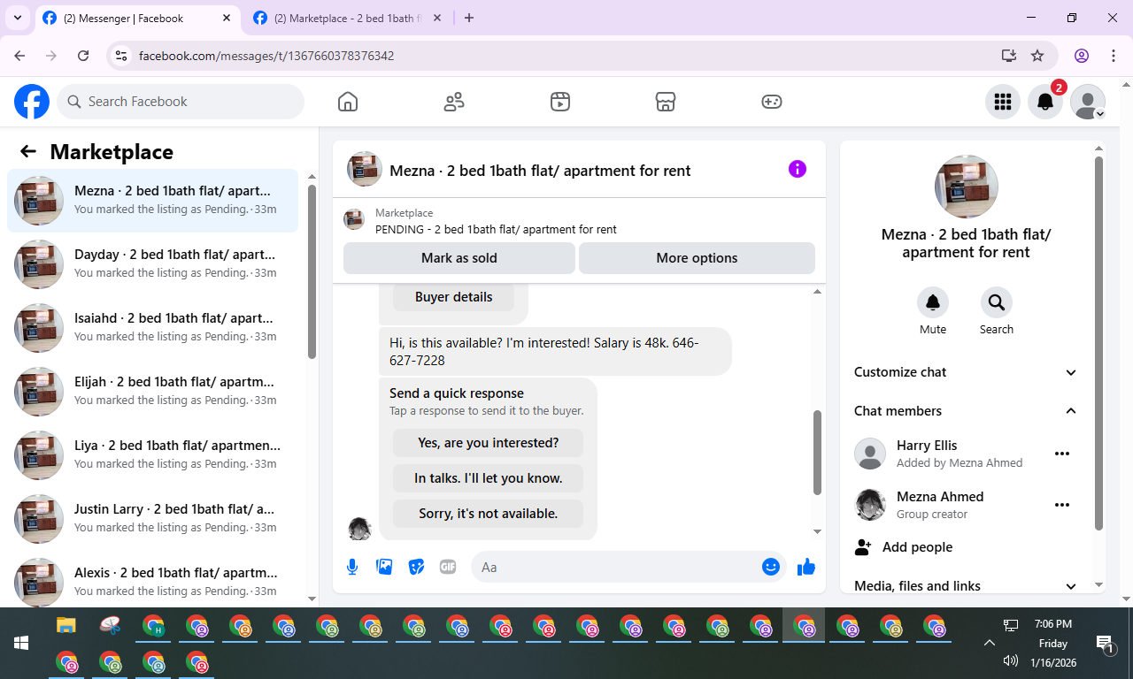
Task: Open Windows notification center icon
Action: (1104, 644)
